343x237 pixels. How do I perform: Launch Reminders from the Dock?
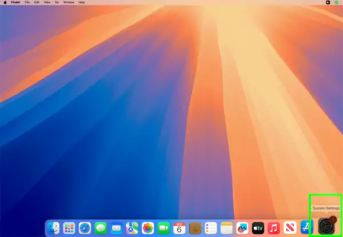[211, 228]
